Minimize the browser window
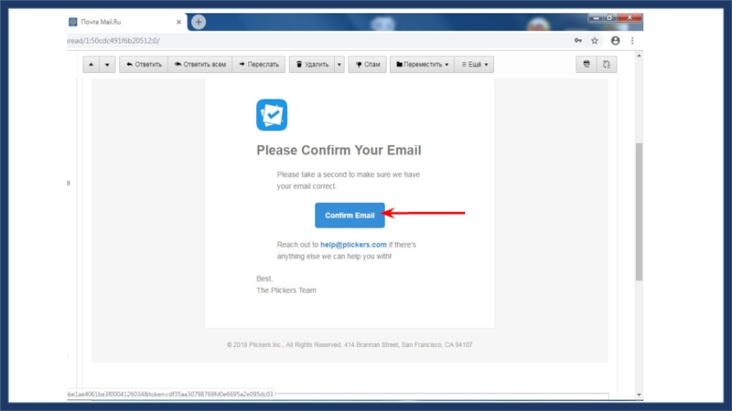732x411 pixels. pos(596,17)
